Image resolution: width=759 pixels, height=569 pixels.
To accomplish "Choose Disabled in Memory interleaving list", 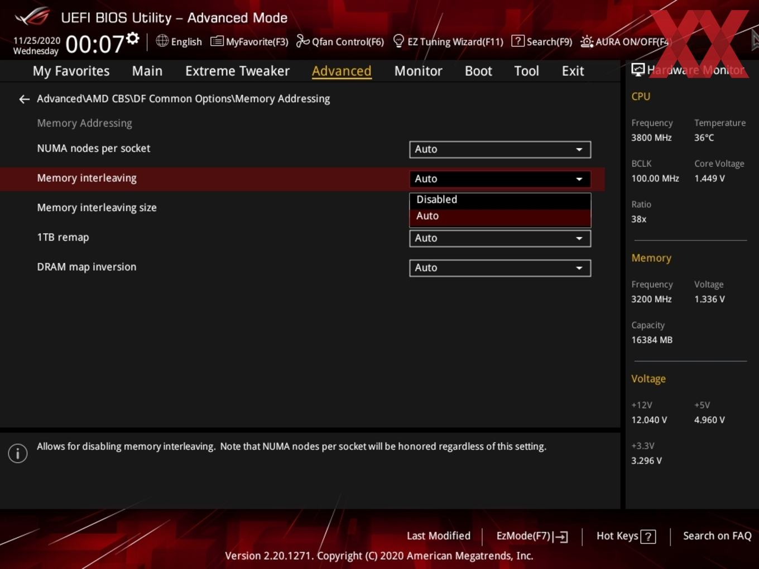I will 500,200.
